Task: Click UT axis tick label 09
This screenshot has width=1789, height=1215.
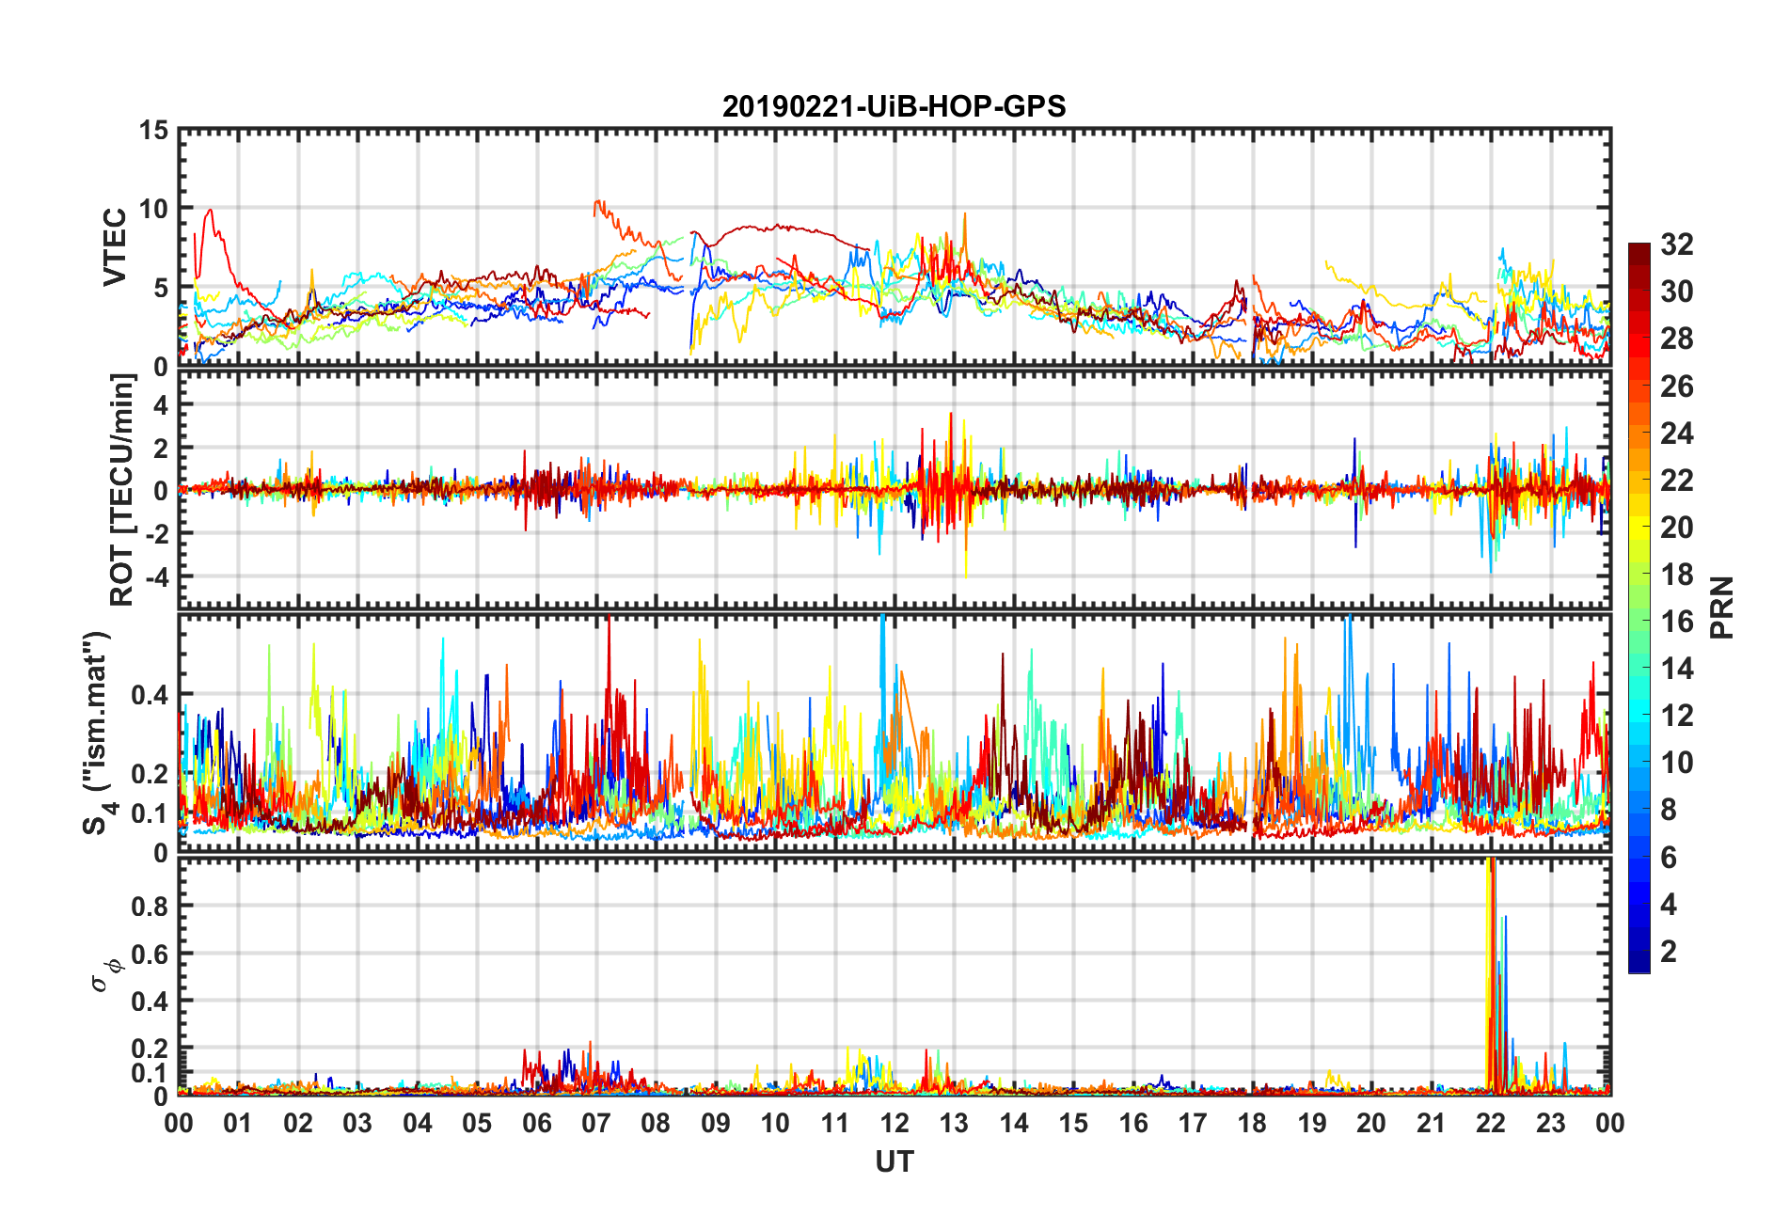Action: click(x=716, y=1123)
